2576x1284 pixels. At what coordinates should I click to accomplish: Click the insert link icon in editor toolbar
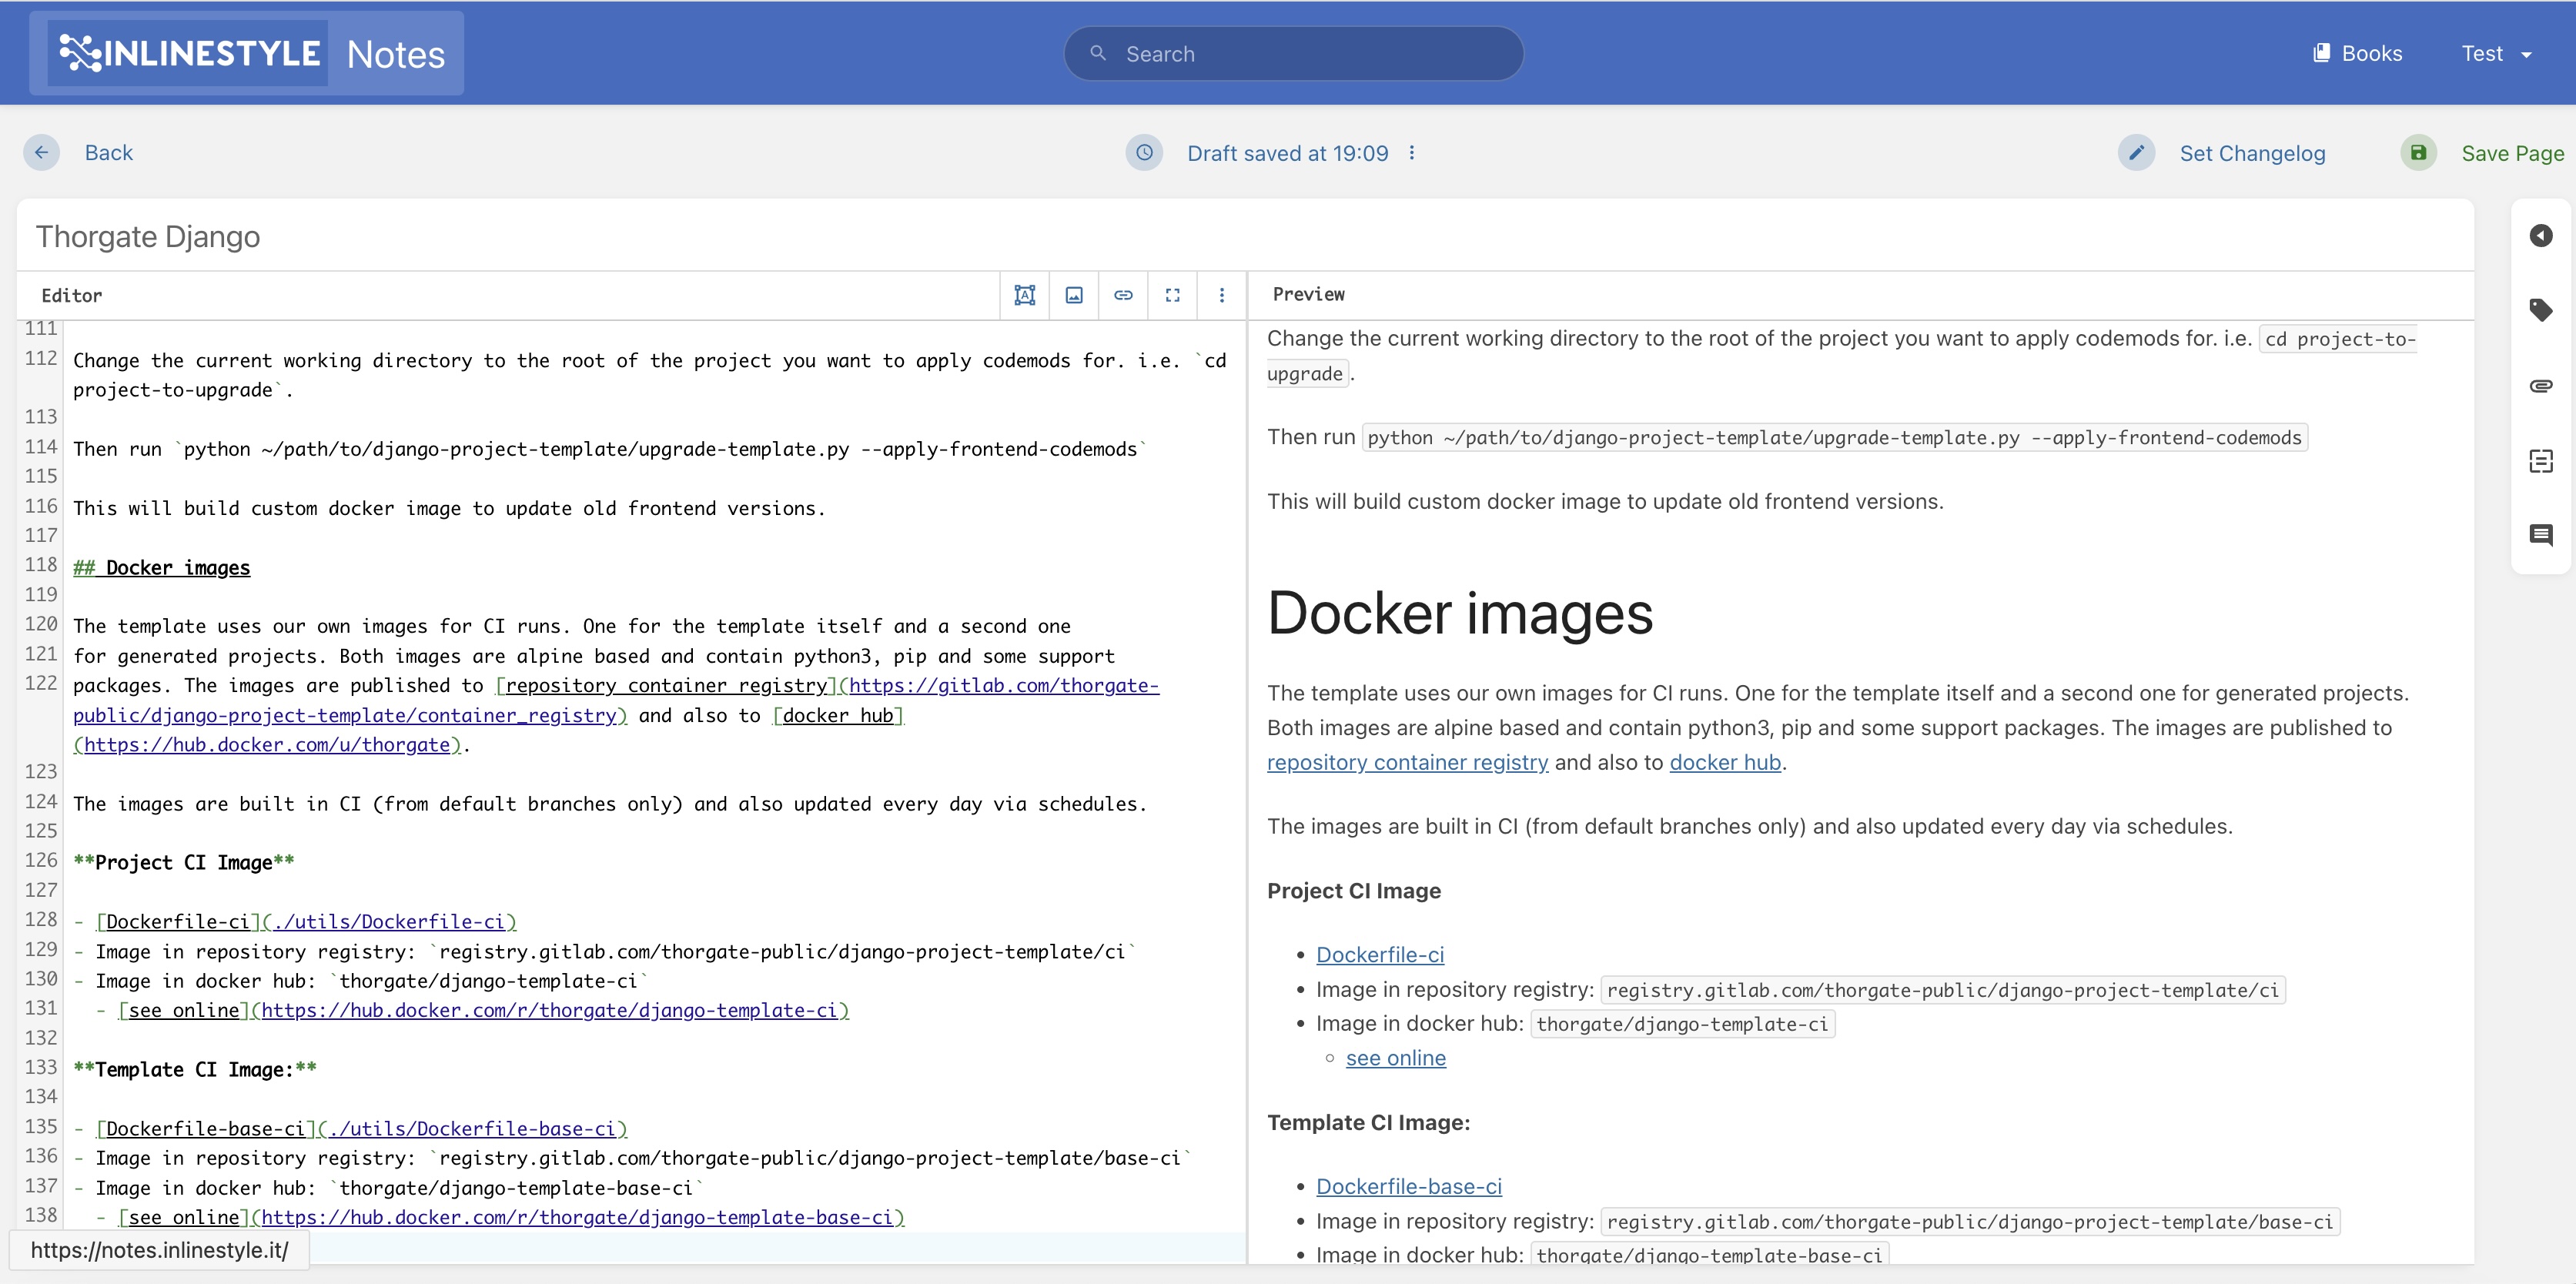1123,295
